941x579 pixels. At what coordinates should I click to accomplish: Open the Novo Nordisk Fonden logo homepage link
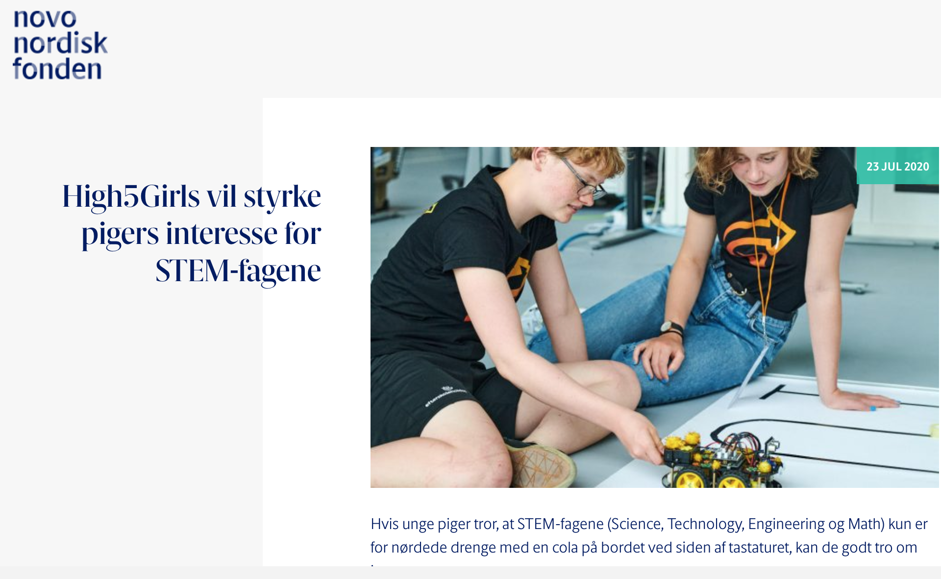click(60, 45)
